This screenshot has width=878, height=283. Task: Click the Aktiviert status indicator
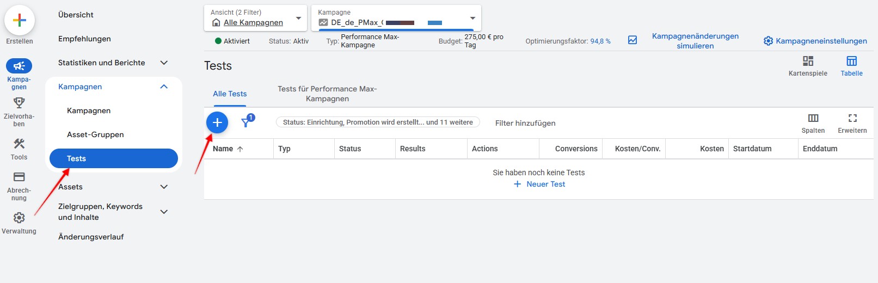click(x=232, y=41)
